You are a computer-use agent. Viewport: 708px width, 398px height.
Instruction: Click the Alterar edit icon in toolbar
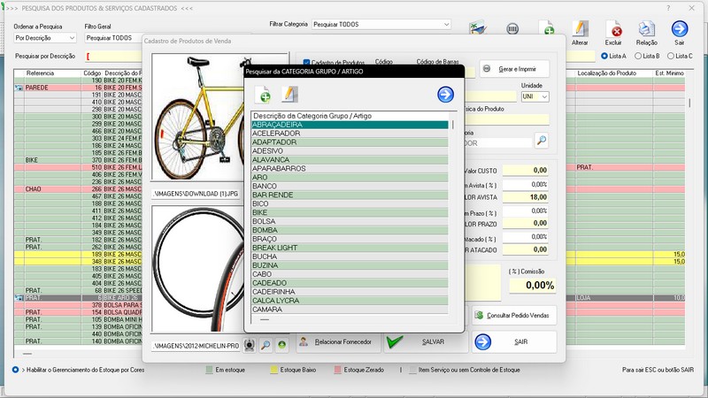[x=580, y=30]
